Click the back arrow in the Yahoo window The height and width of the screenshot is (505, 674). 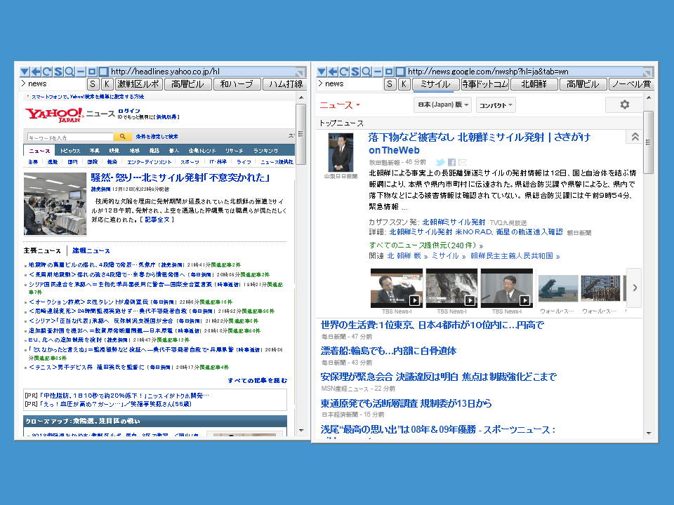36,72
